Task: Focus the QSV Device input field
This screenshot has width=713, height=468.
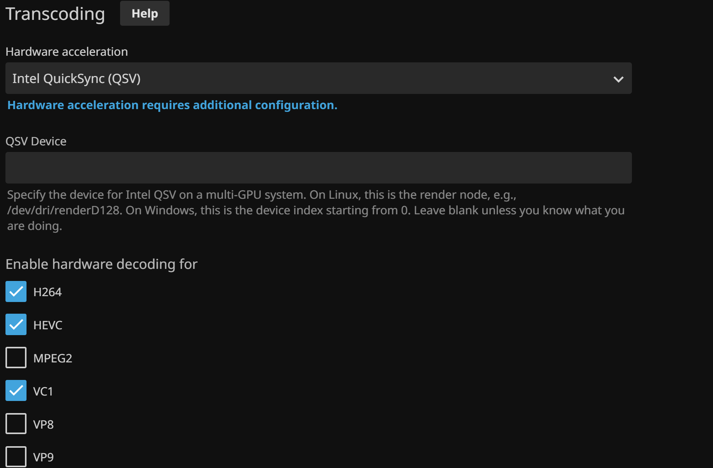Action: pos(318,168)
